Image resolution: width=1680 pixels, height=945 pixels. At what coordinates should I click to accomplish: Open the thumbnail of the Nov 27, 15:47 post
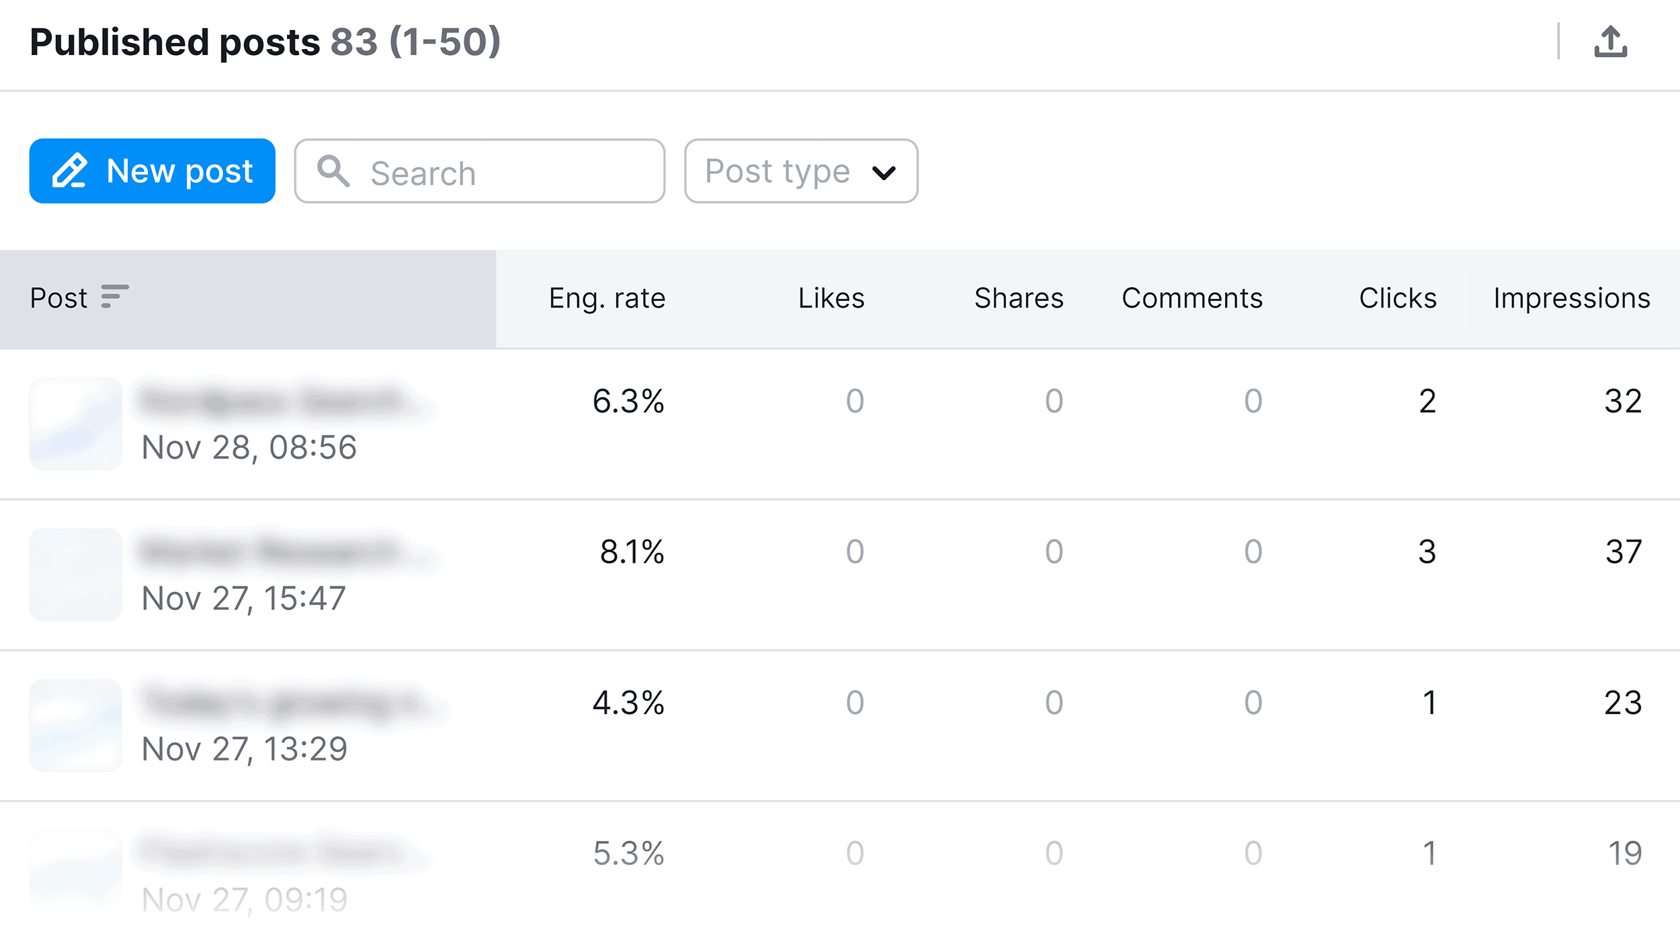[75, 574]
